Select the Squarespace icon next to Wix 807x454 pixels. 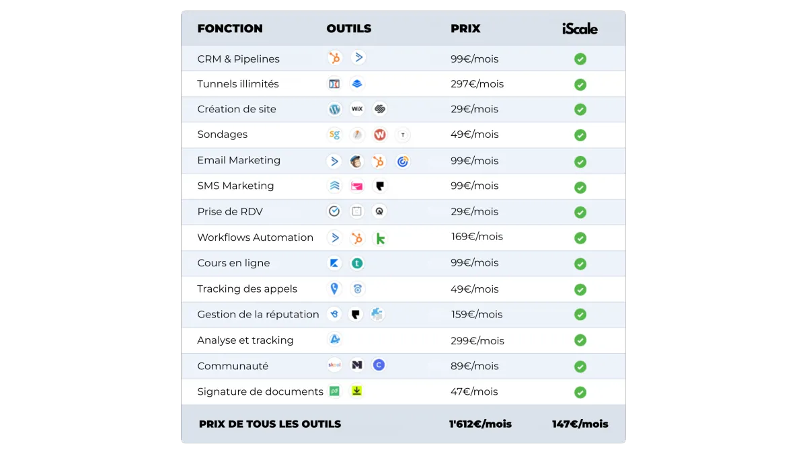click(x=380, y=109)
